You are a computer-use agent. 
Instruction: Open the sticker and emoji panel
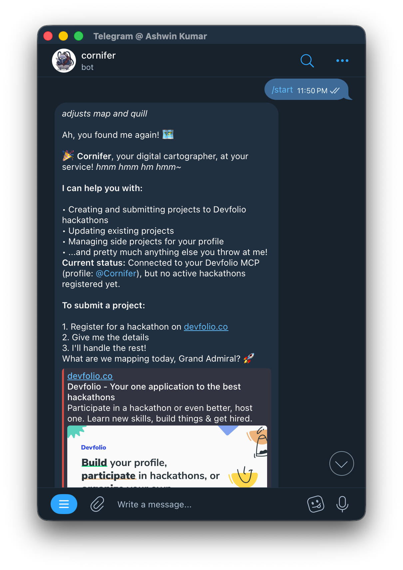[x=315, y=504]
